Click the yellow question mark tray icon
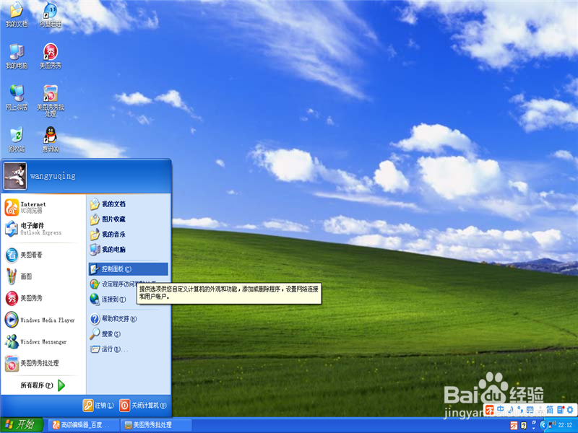Screen dimensions: 578x433 [x=523, y=426]
